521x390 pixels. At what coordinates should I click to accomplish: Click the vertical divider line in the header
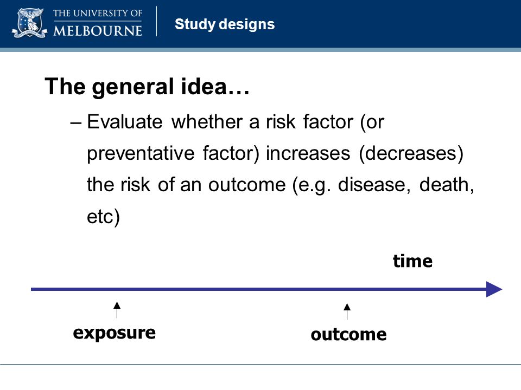click(x=156, y=21)
